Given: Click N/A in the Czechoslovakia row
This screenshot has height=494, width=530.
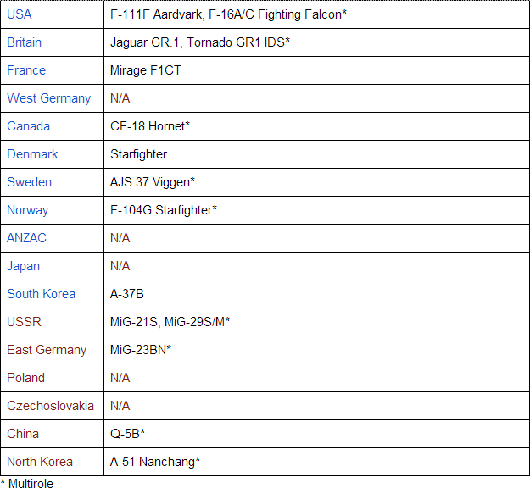Looking at the screenshot, I should [x=120, y=406].
